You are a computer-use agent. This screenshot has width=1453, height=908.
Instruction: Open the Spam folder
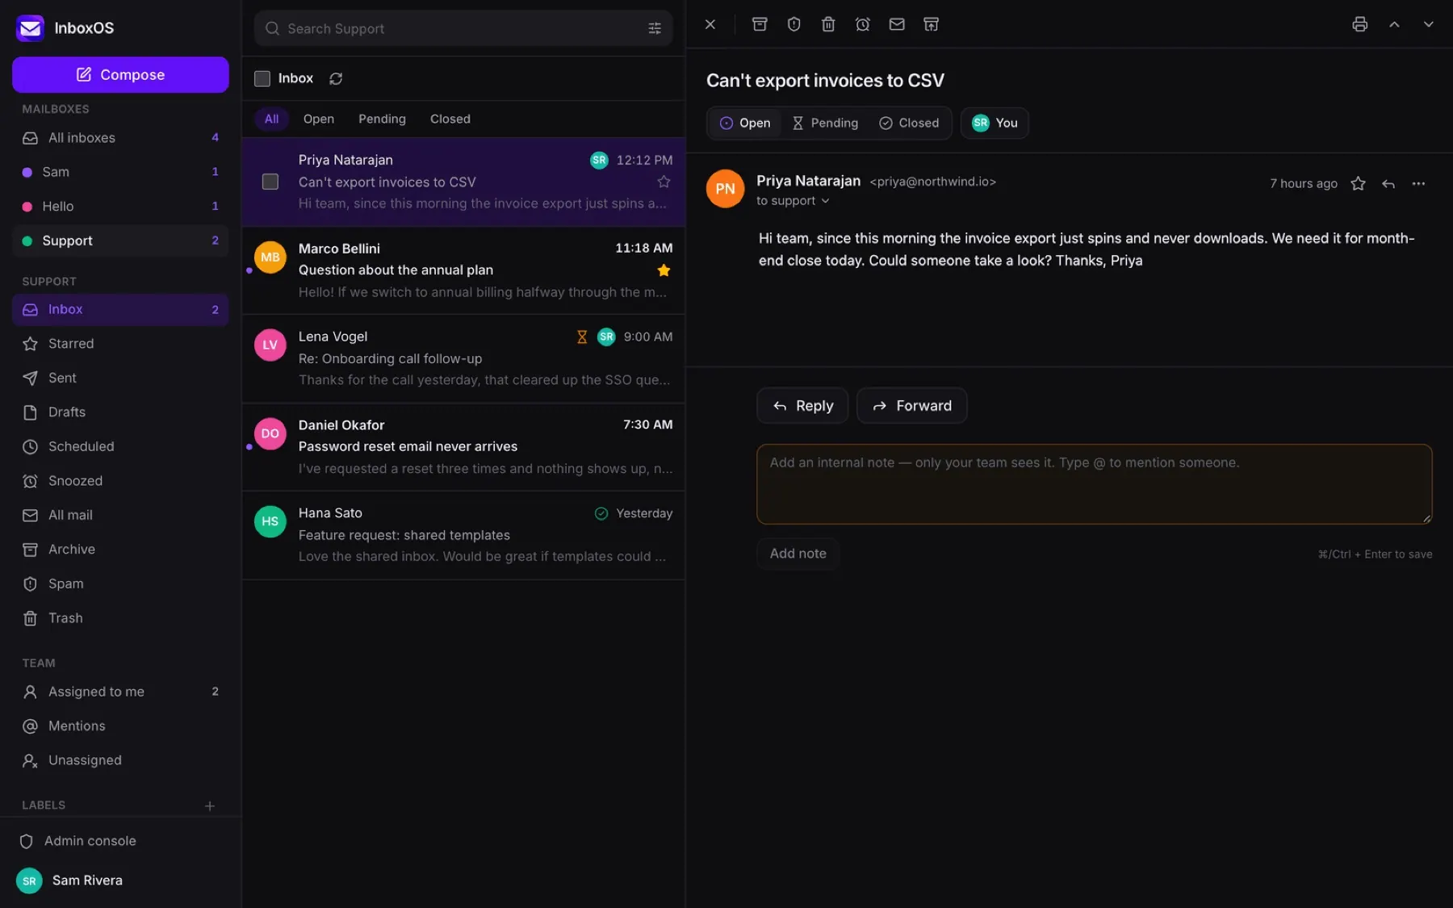pos(120,584)
